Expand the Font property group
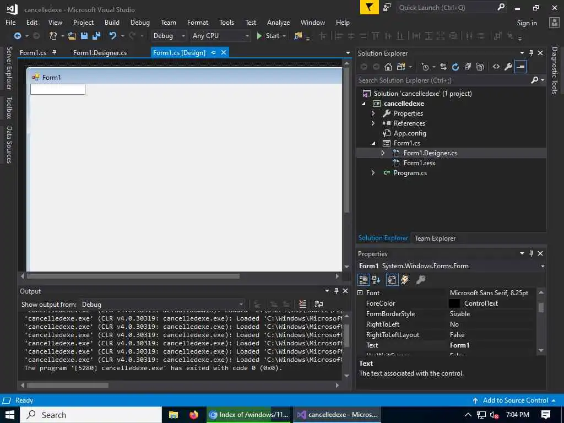The height and width of the screenshot is (423, 564). [360, 293]
